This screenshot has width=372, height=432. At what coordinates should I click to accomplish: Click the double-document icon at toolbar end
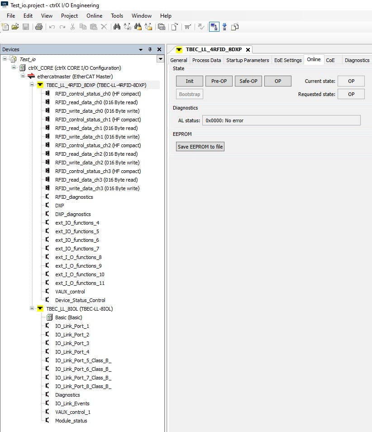tap(235, 27)
